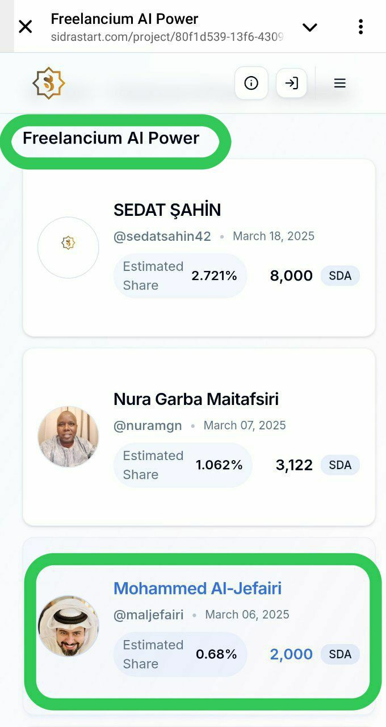Image resolution: width=386 pixels, height=727 pixels.
Task: Open the hamburger navigation menu
Action: 339,83
